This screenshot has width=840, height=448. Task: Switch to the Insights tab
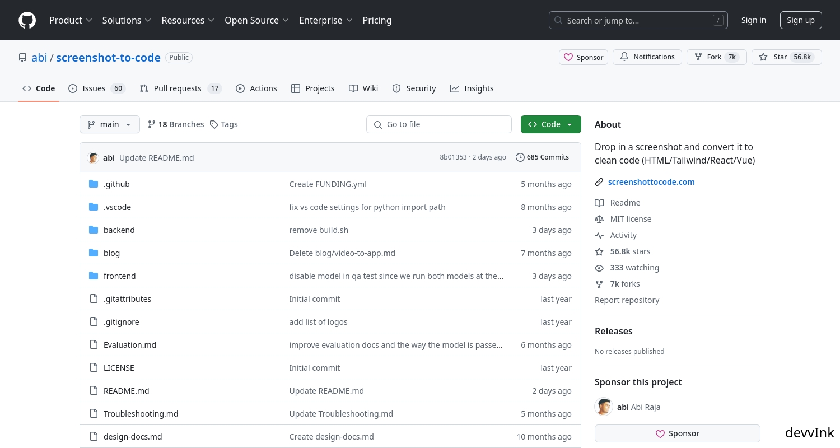(x=472, y=88)
